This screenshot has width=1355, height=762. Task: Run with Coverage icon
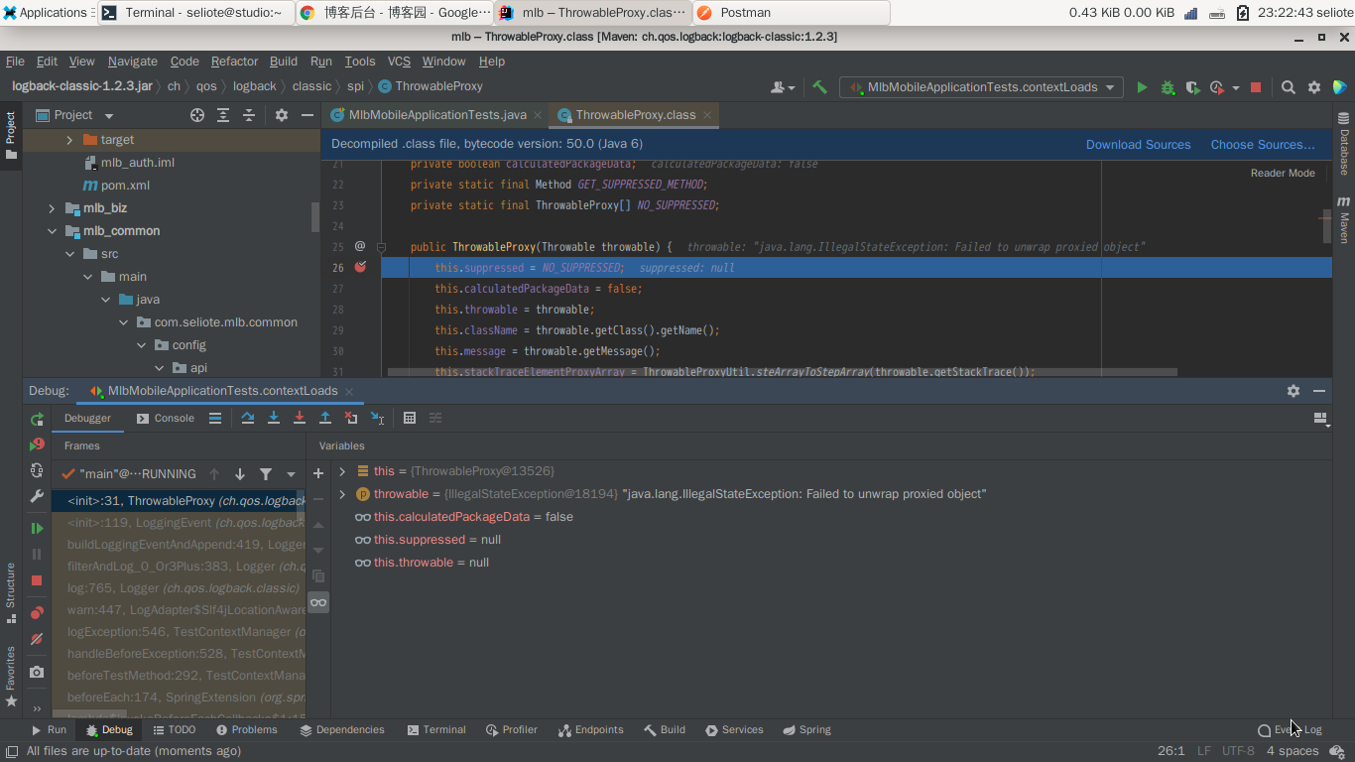(x=1192, y=87)
